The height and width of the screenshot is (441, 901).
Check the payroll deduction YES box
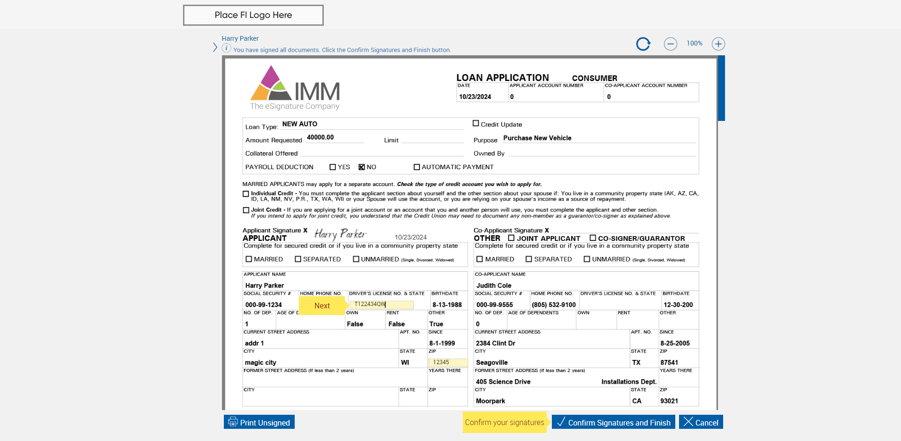click(x=333, y=167)
